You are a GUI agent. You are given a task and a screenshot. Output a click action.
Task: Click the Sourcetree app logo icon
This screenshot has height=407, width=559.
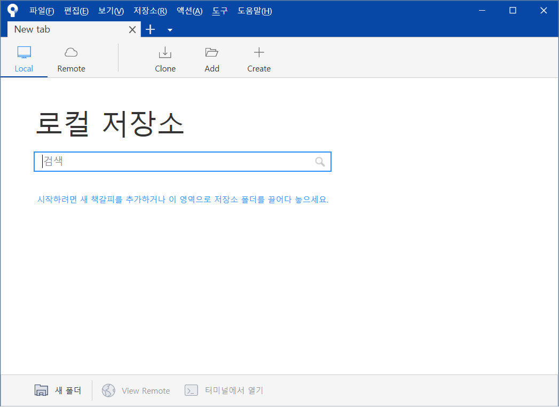pos(12,11)
